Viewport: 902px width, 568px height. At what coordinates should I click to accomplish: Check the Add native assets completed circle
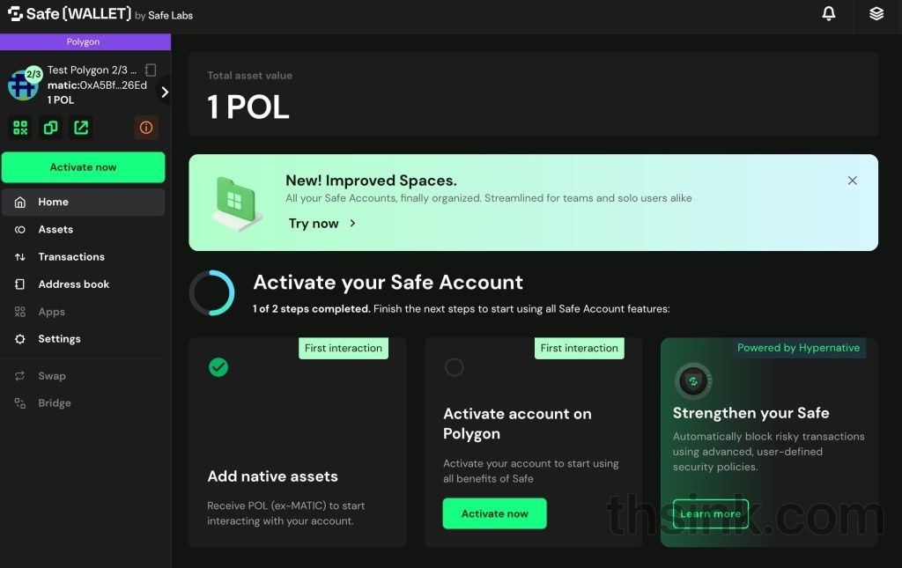pyautogui.click(x=219, y=367)
